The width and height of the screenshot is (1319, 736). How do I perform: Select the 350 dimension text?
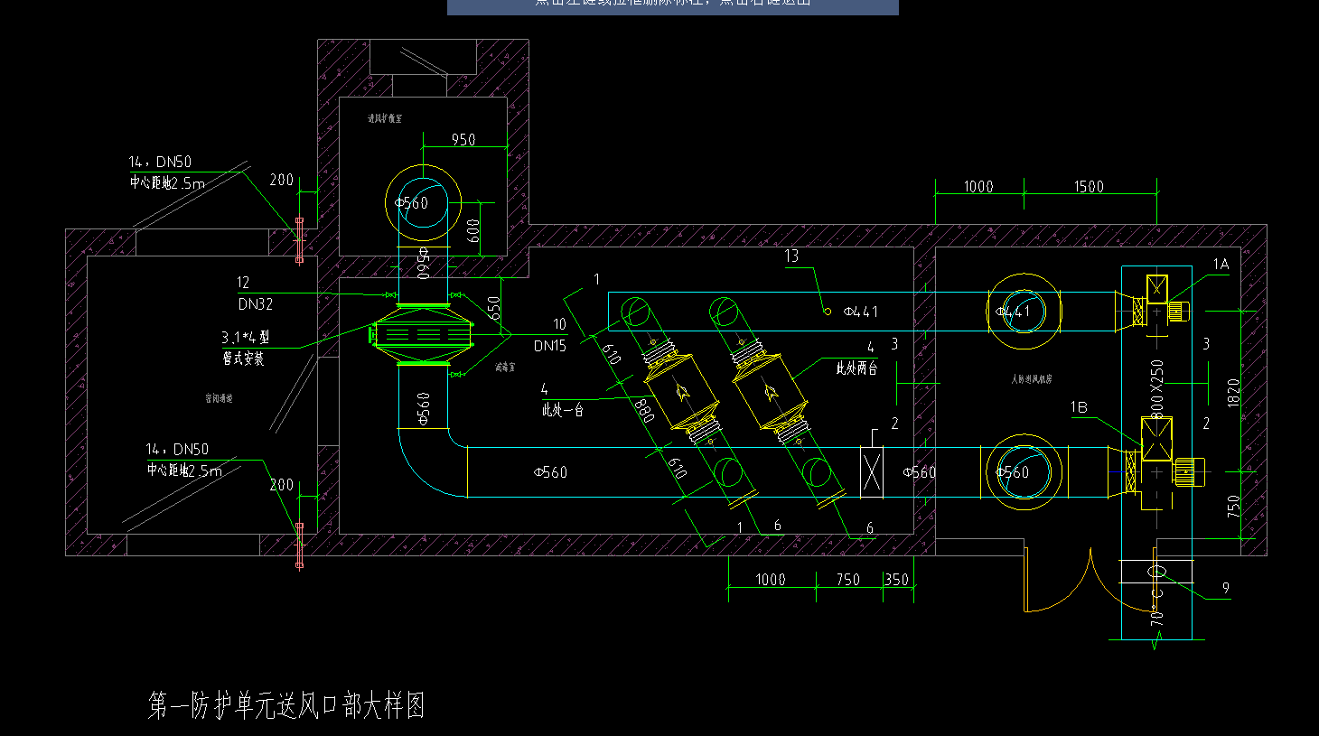(x=896, y=580)
